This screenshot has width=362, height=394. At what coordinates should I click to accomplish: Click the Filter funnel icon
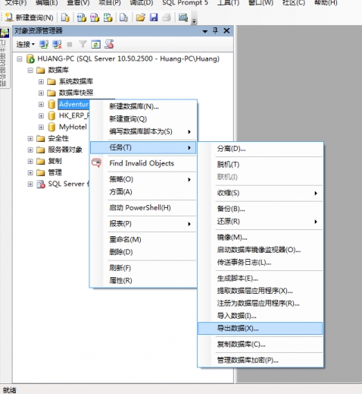[x=83, y=45]
